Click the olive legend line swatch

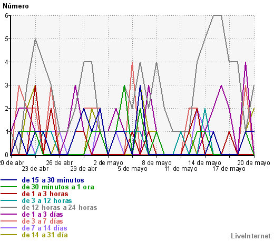(8, 235)
